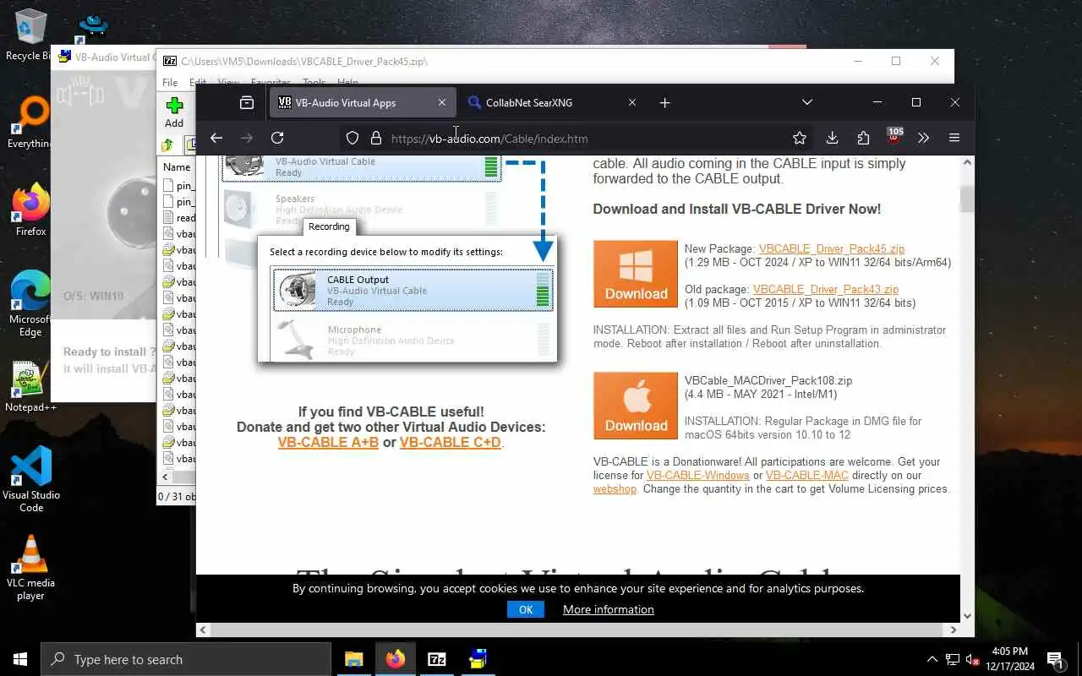Open the Windows Start menu

(x=20, y=659)
